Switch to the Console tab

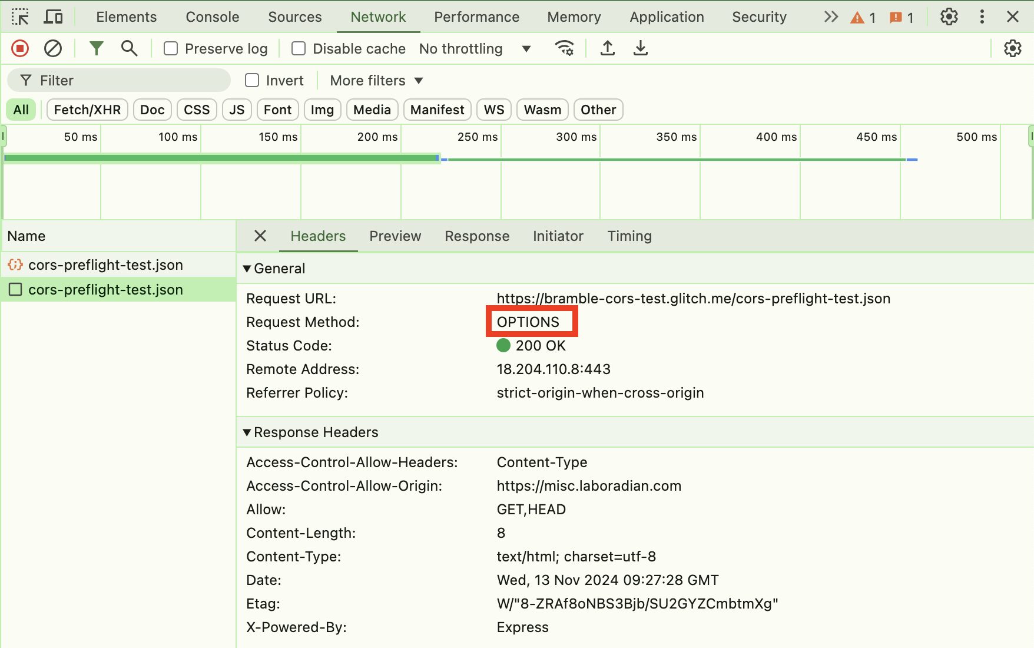point(212,17)
